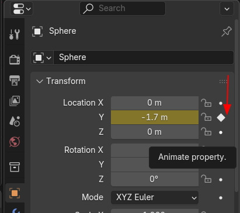Screen dimensions: 240x213
Task: Click the Rotation Z value 0°
Action: 155,179
